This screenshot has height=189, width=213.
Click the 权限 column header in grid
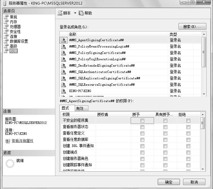78,114
